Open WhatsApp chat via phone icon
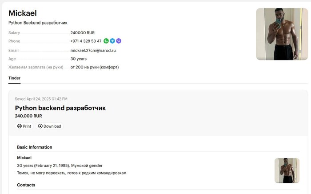The width and height of the screenshot is (311, 194). pyautogui.click(x=106, y=41)
